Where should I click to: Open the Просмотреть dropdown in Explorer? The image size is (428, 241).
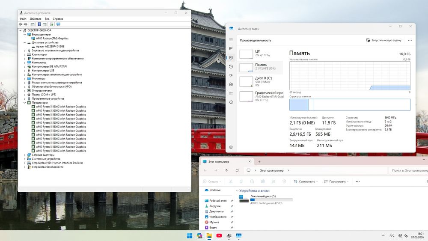point(336,181)
